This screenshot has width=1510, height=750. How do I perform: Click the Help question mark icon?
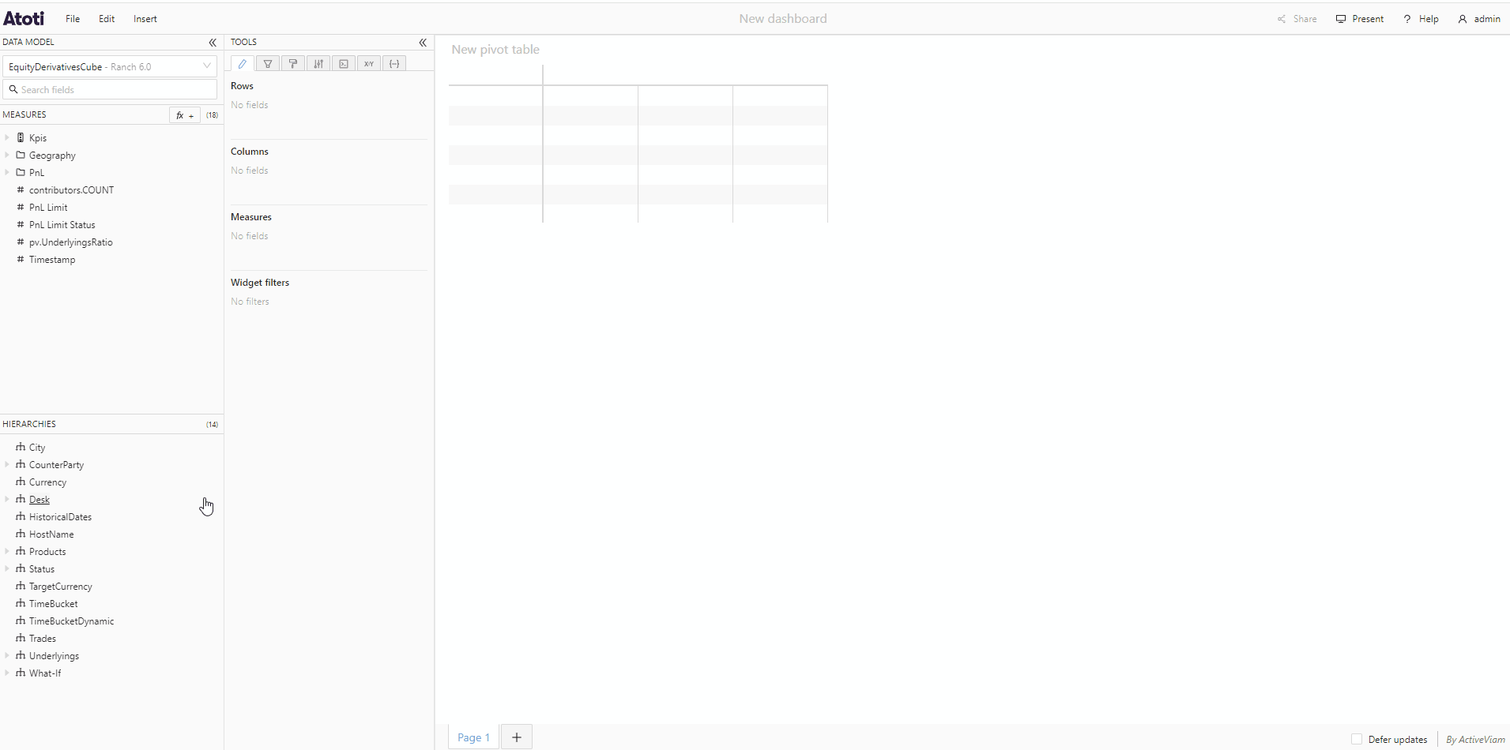1407,19
